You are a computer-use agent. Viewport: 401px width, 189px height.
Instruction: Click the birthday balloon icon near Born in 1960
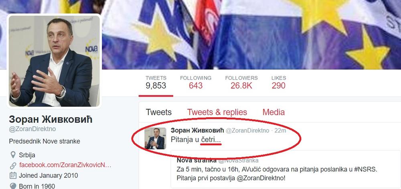(x=12, y=186)
